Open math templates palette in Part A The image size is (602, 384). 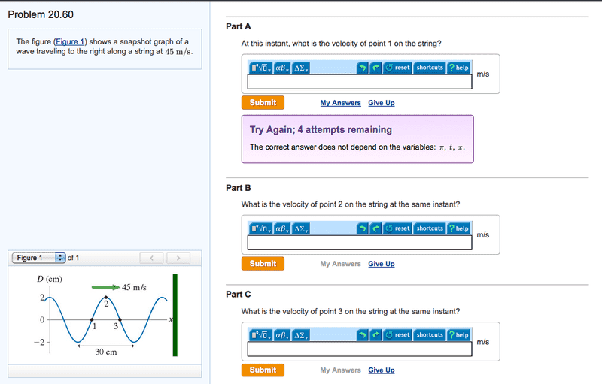[261, 68]
